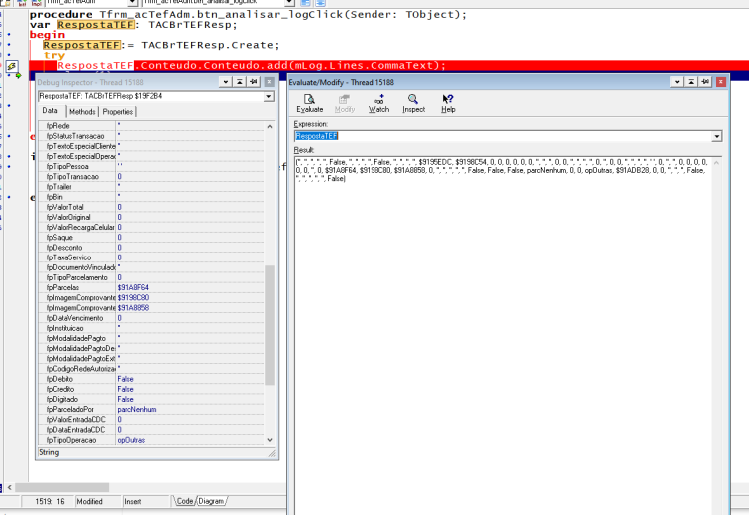Click the greyed Modify toolbar button
The height and width of the screenshot is (515, 749).
344,103
